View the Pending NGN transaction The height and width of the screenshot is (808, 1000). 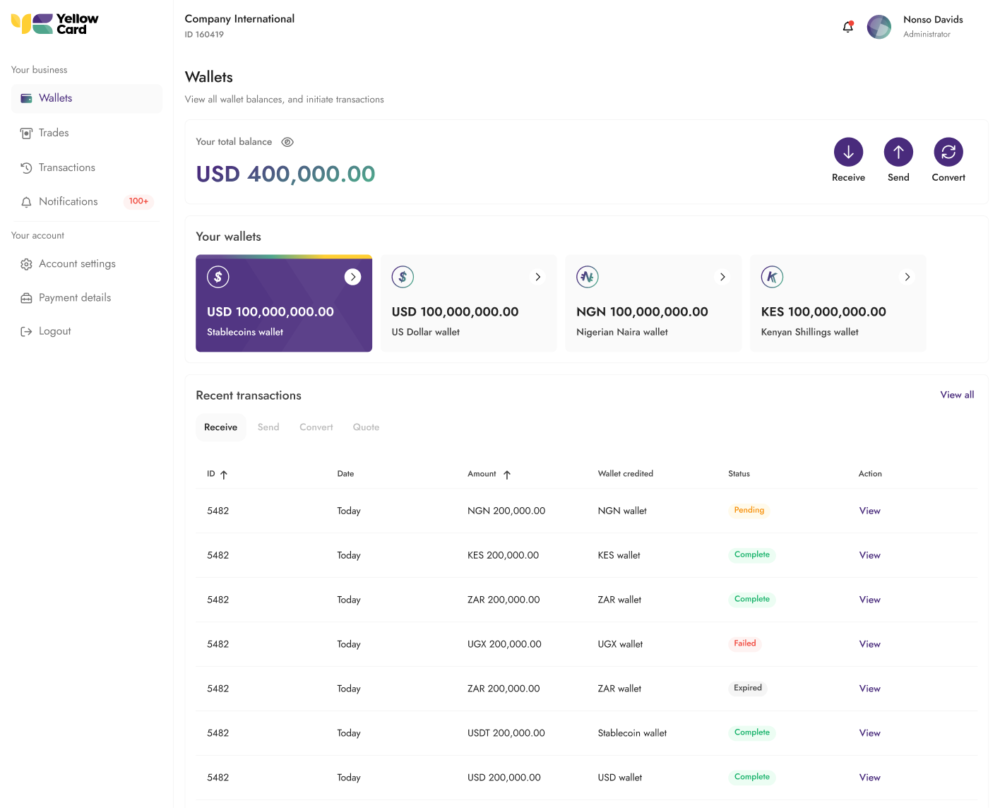pyautogui.click(x=869, y=511)
